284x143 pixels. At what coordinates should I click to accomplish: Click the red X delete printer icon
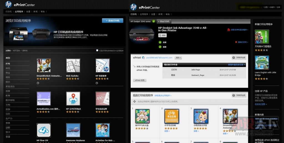pyautogui.click(x=236, y=42)
